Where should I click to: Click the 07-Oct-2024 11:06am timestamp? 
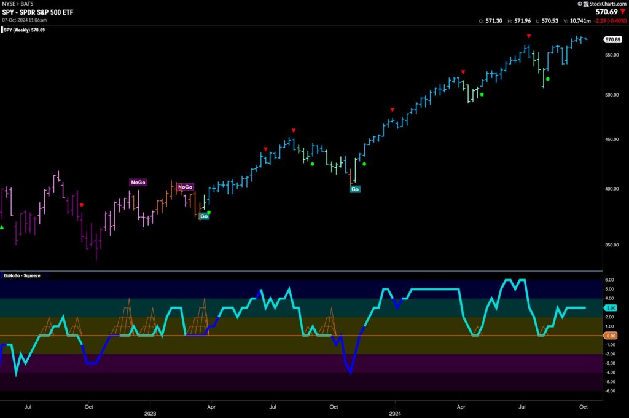[25, 20]
